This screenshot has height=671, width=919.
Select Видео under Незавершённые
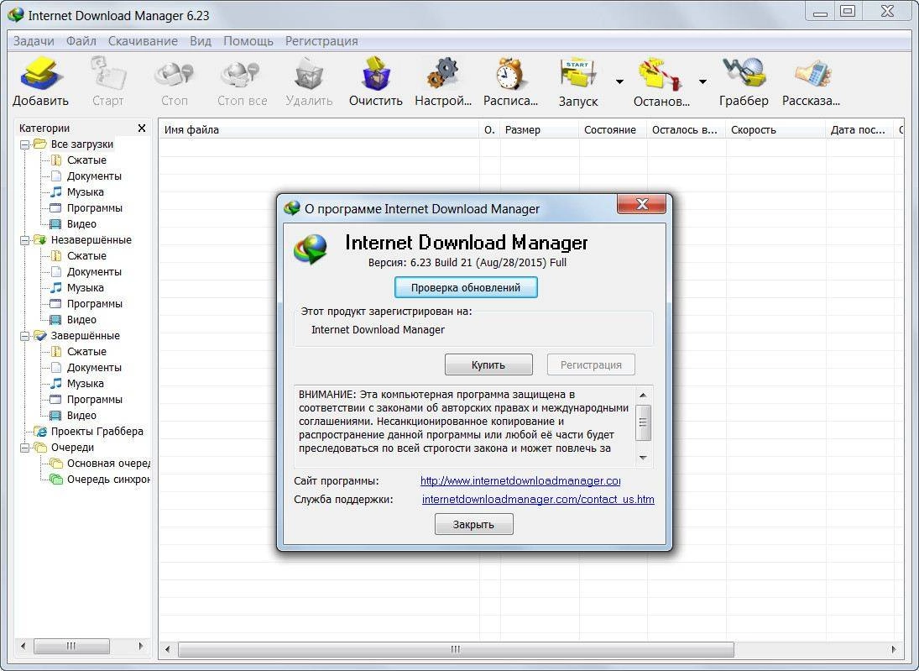pyautogui.click(x=81, y=320)
